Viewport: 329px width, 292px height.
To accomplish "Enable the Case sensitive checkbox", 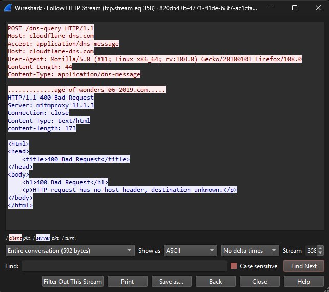I will click(234, 266).
